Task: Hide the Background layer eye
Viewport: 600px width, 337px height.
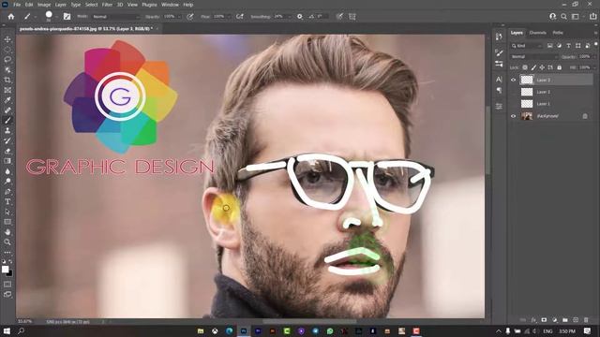Action: point(513,116)
